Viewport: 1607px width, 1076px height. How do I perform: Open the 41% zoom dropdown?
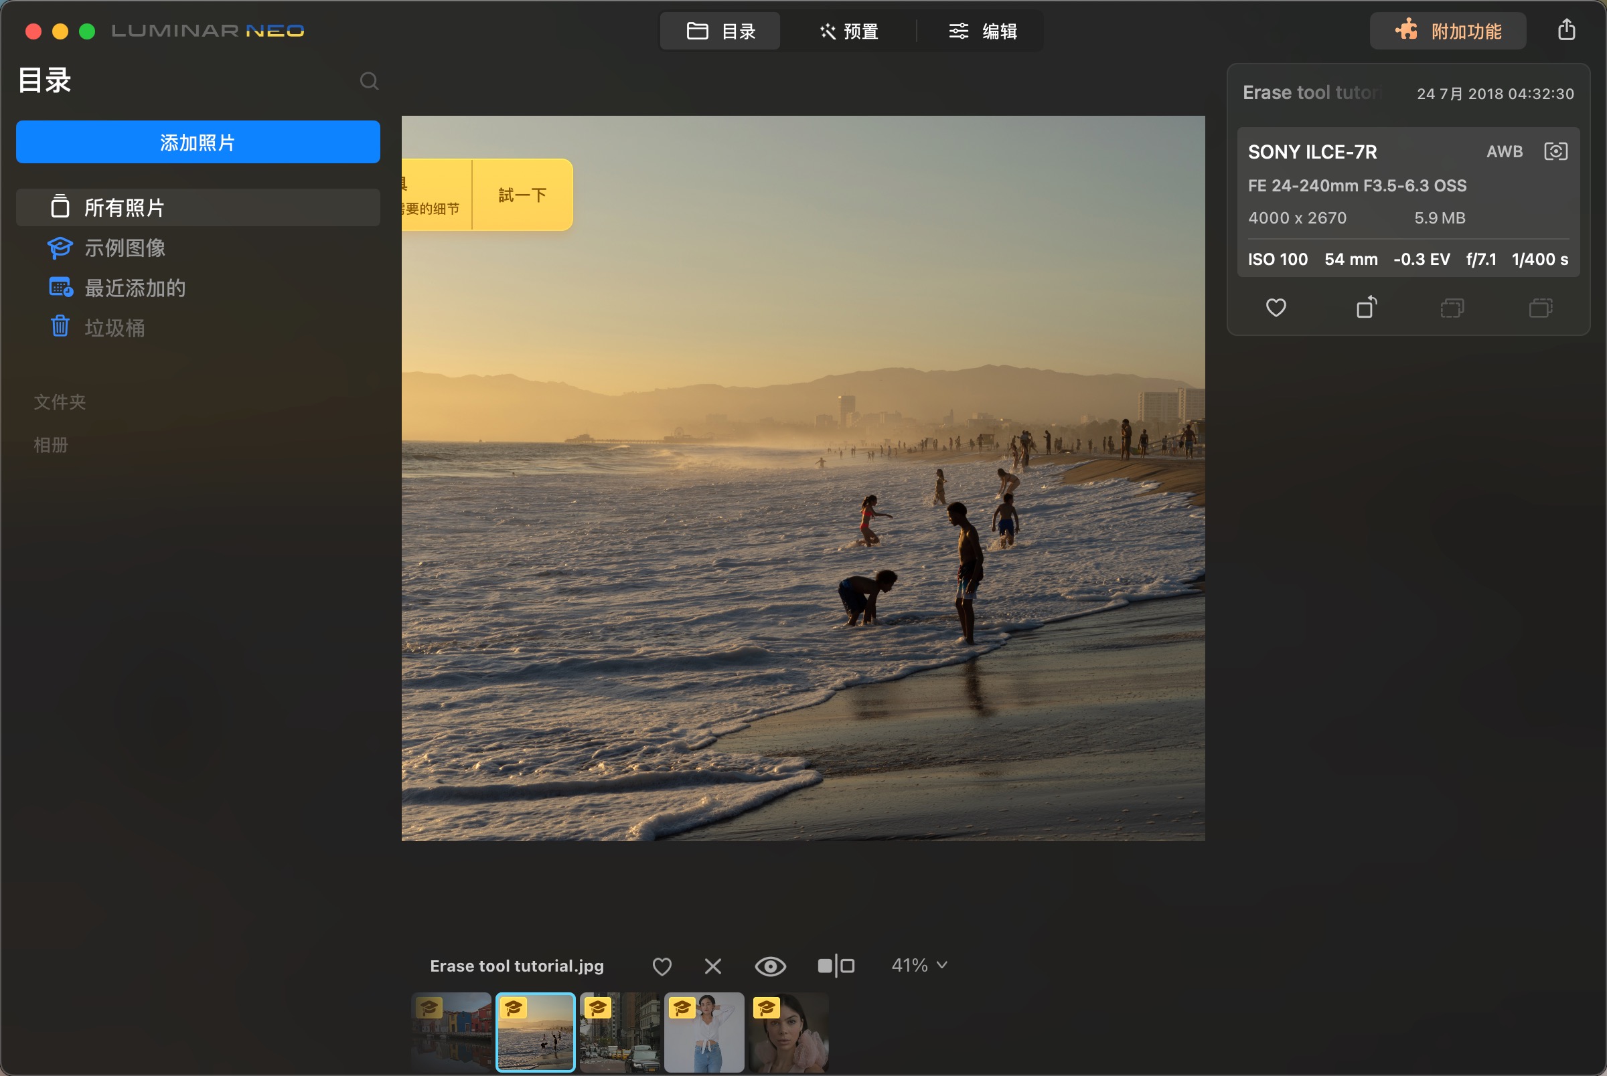pyautogui.click(x=919, y=966)
